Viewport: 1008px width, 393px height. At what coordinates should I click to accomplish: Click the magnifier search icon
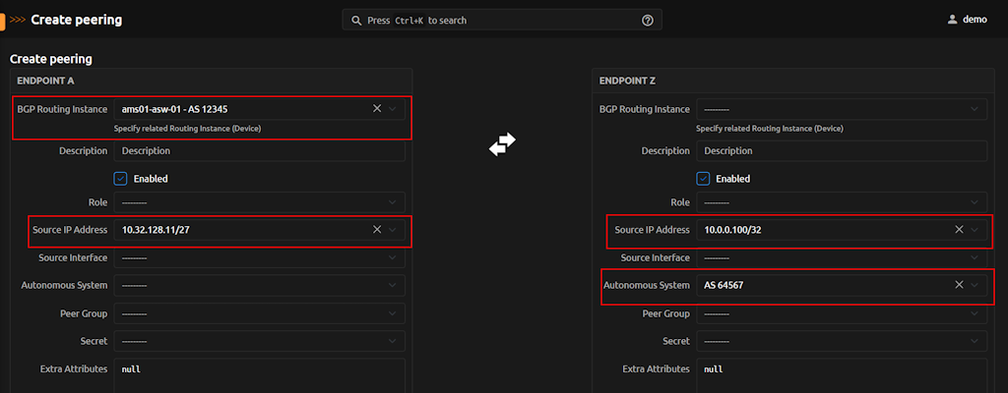coord(355,20)
